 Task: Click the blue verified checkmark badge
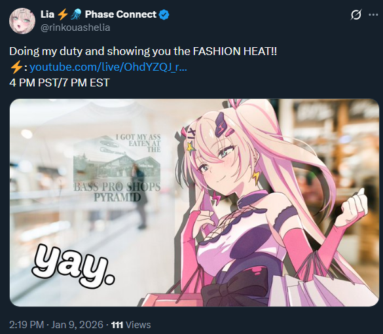tap(164, 14)
